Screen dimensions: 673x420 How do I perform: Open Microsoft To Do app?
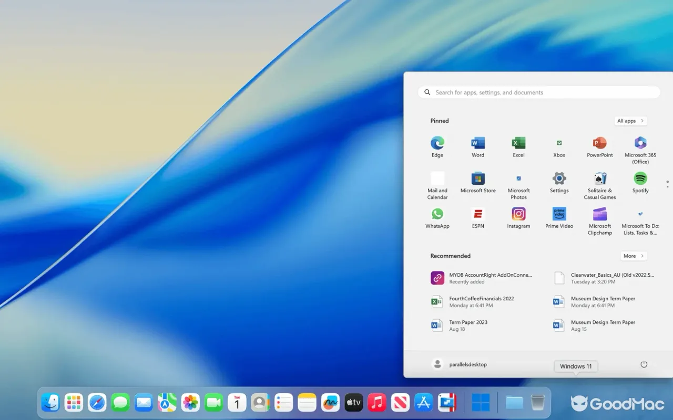[640, 221]
